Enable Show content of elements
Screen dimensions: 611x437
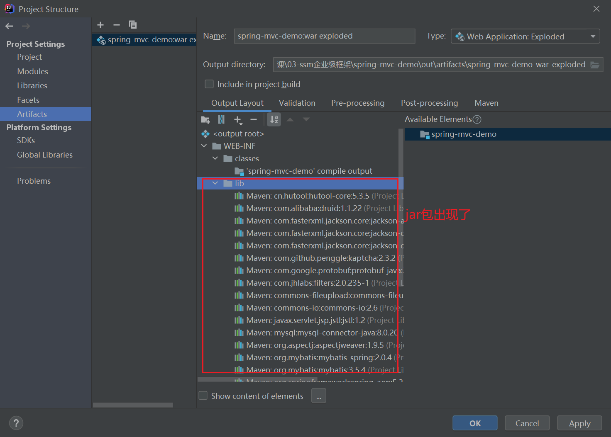(203, 396)
